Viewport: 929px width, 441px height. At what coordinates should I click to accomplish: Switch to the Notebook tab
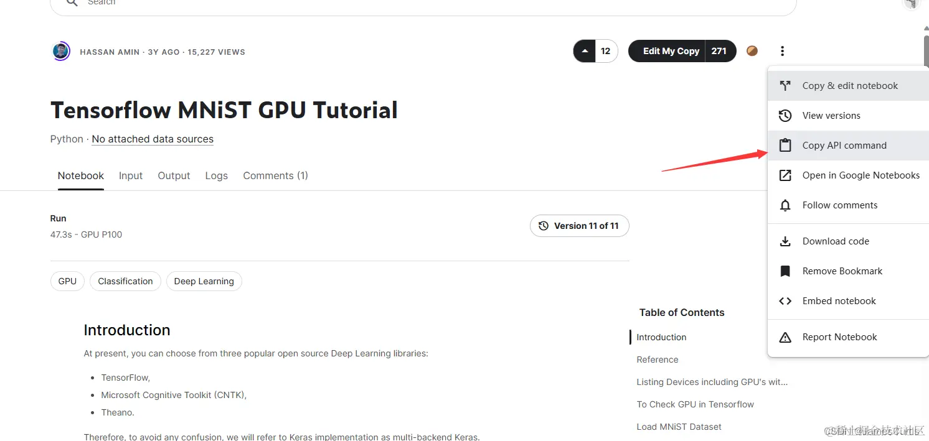pos(81,176)
